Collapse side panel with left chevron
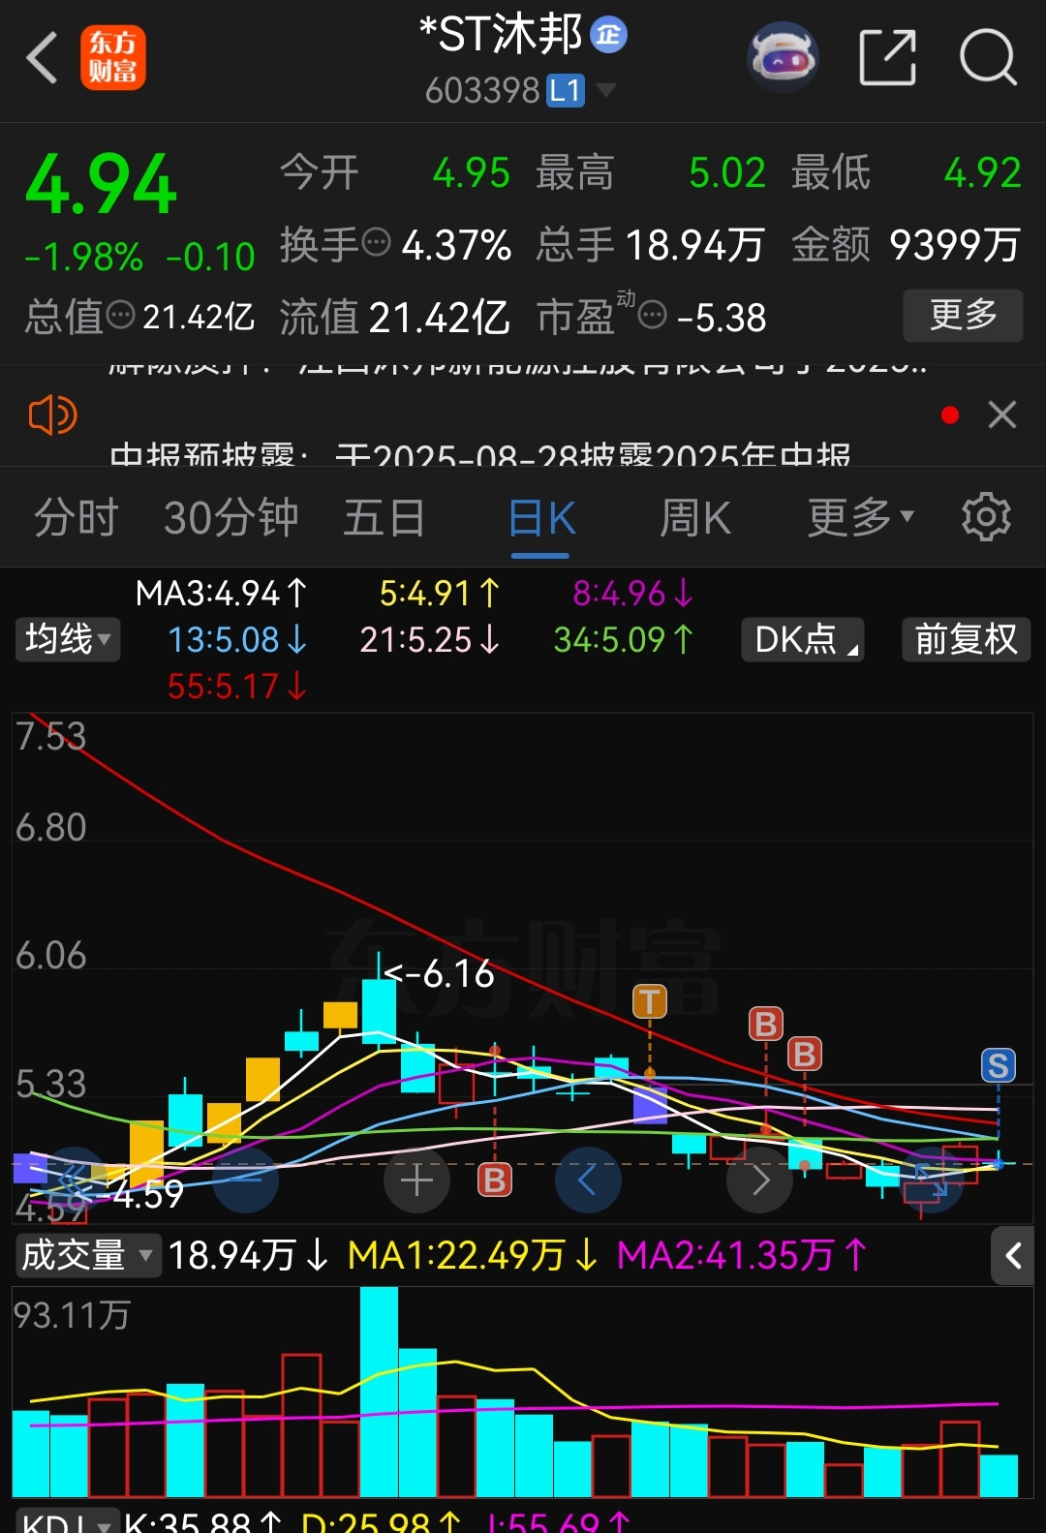Image resolution: width=1046 pixels, height=1533 pixels. pyautogui.click(x=1014, y=1256)
